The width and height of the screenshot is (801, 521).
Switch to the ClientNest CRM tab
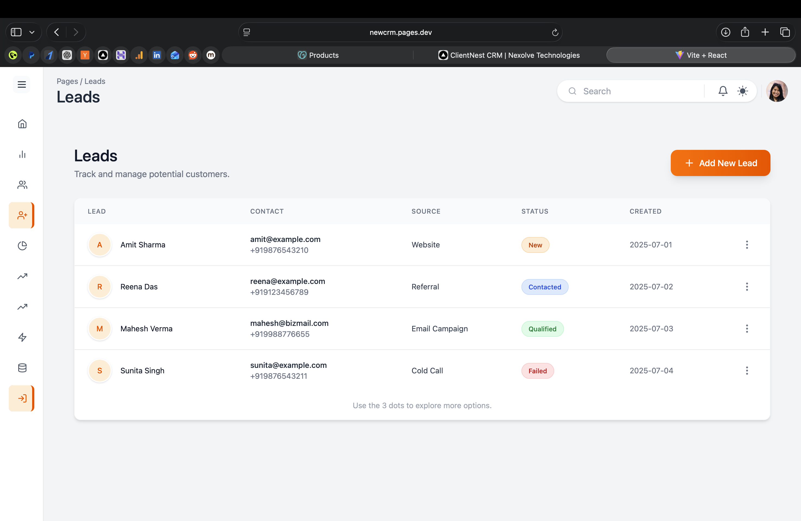pos(509,55)
